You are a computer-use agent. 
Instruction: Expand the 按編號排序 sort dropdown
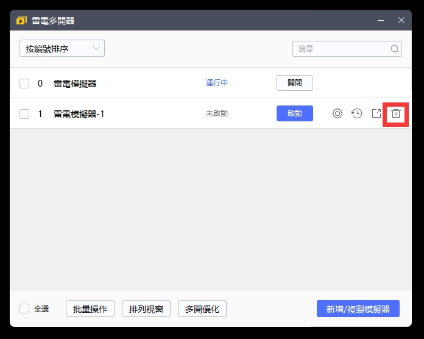(62, 49)
